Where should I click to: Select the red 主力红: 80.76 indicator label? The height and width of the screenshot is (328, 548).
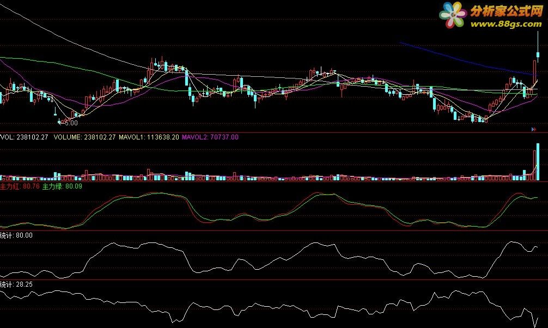coord(20,186)
